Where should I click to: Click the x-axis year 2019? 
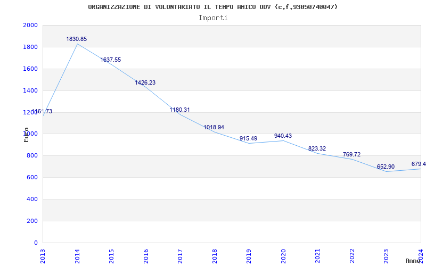[x=249, y=256]
